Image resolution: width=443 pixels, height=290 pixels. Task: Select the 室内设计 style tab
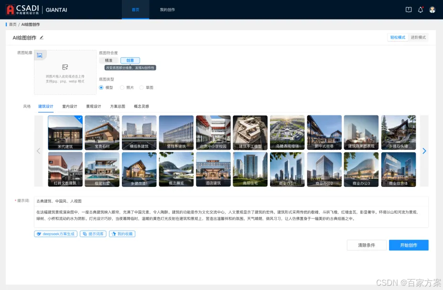pyautogui.click(x=70, y=106)
